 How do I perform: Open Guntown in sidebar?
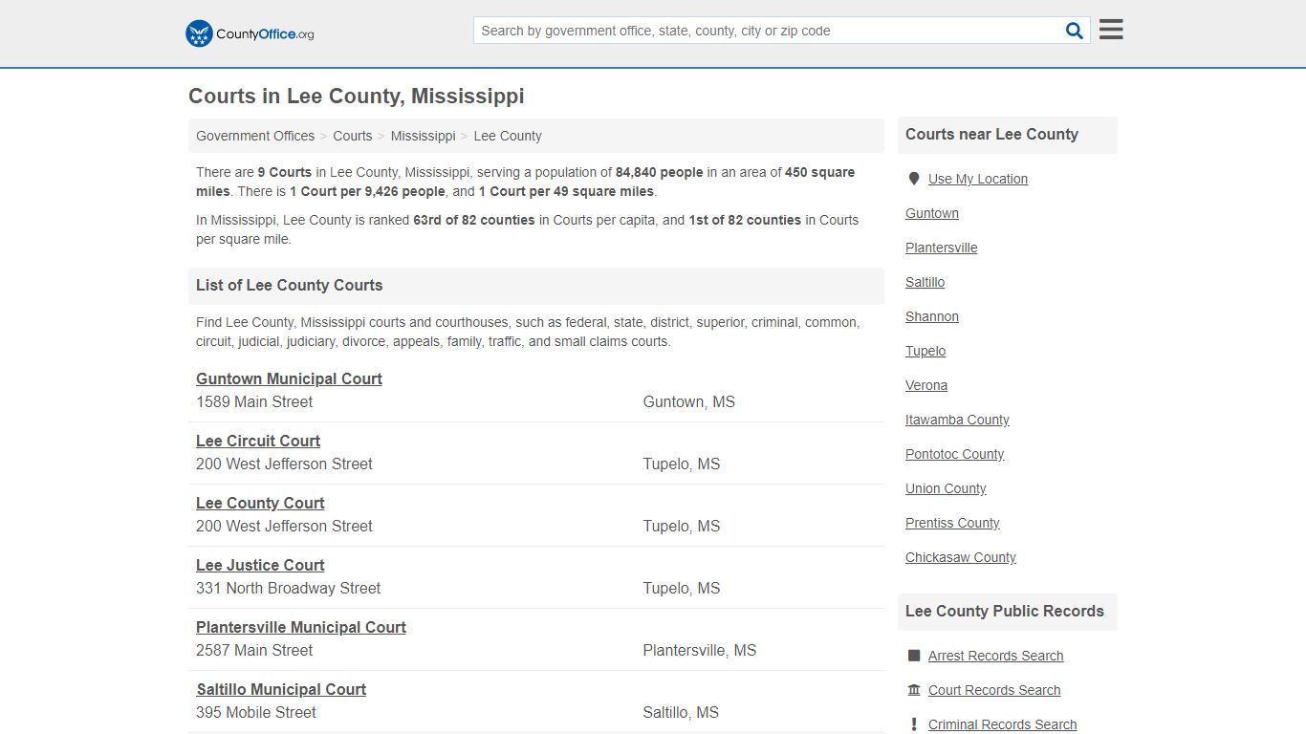932,213
